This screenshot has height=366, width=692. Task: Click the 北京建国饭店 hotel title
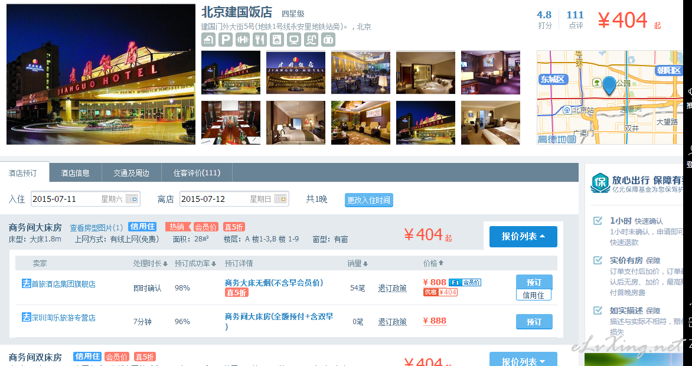tap(237, 12)
